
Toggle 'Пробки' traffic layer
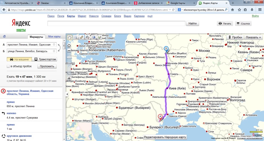[235, 37]
